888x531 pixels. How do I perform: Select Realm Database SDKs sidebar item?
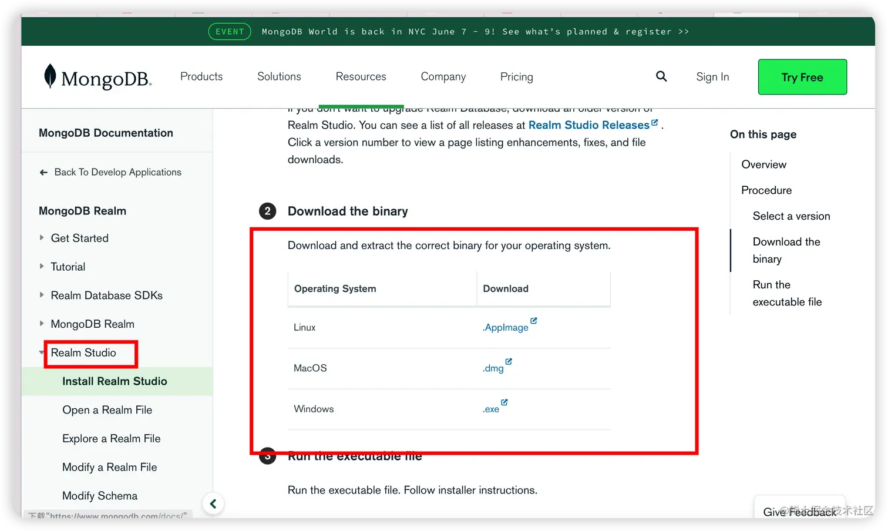[x=107, y=295]
